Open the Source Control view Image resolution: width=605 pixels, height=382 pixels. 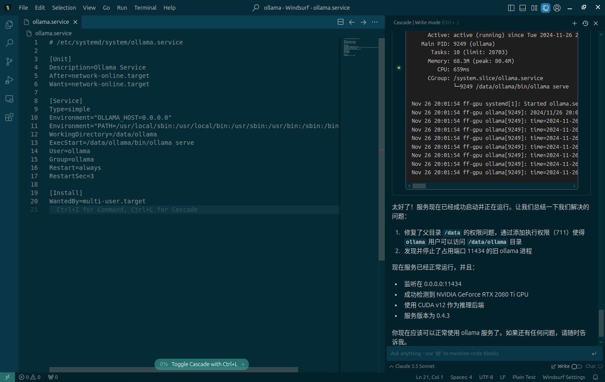(9, 62)
